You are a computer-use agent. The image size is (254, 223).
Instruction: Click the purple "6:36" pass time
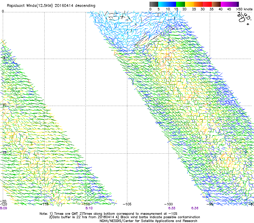tap(195, 208)
